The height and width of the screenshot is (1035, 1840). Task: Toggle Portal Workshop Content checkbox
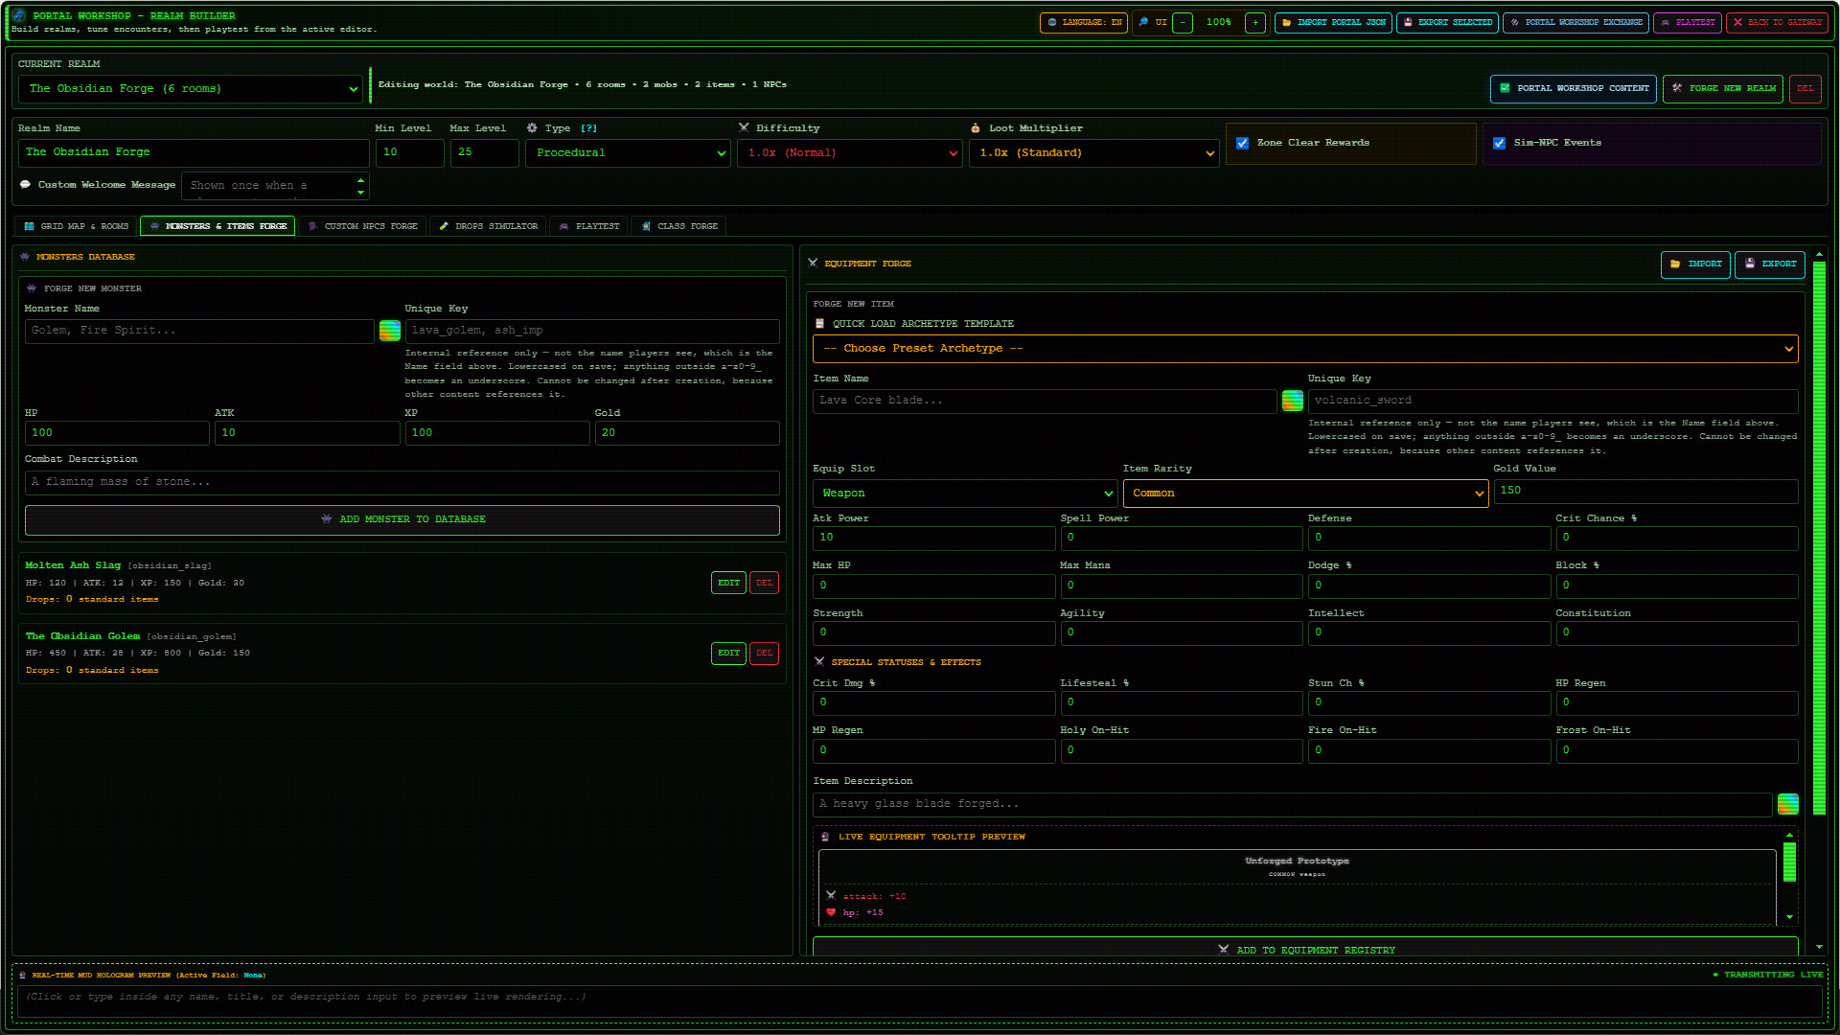click(1573, 88)
